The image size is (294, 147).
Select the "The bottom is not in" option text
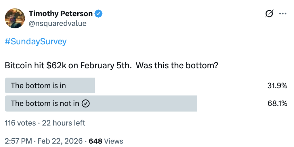(x=45, y=103)
